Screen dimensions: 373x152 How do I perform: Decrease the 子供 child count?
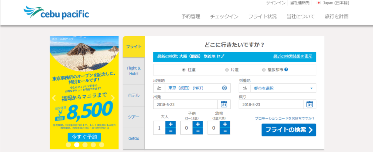click(x=198, y=131)
